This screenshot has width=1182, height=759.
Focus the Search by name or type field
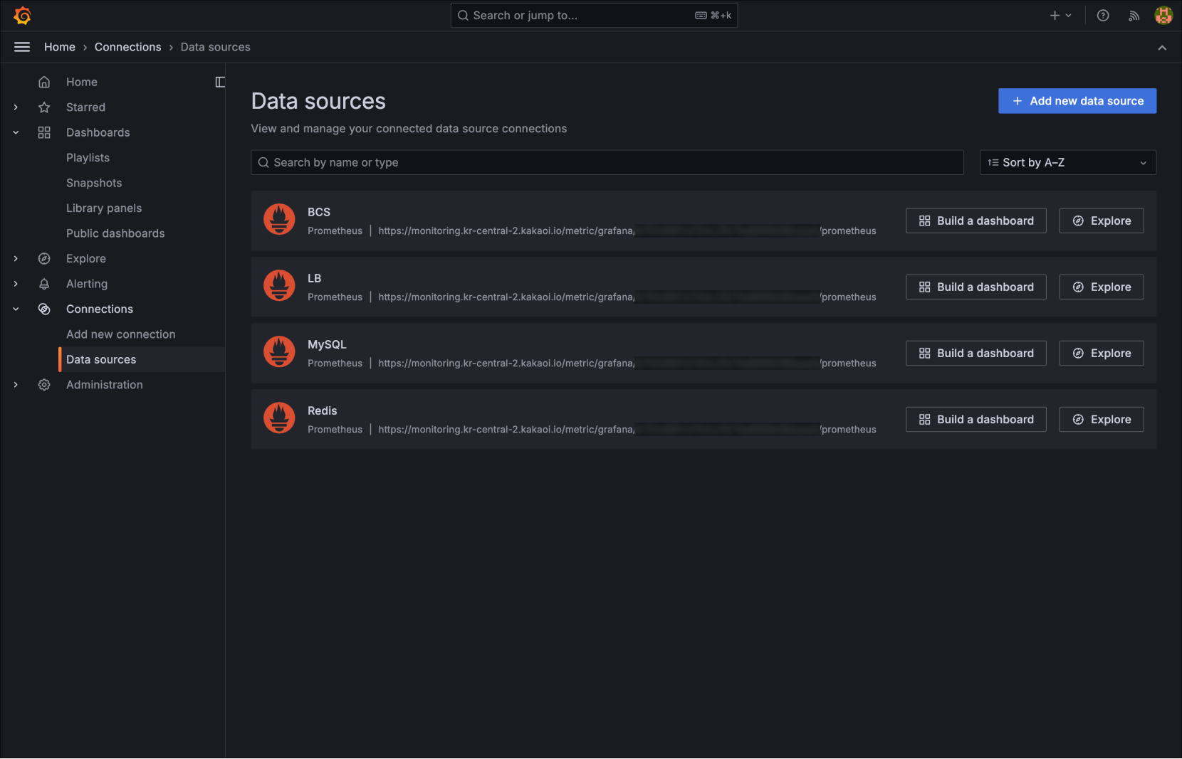click(x=607, y=162)
